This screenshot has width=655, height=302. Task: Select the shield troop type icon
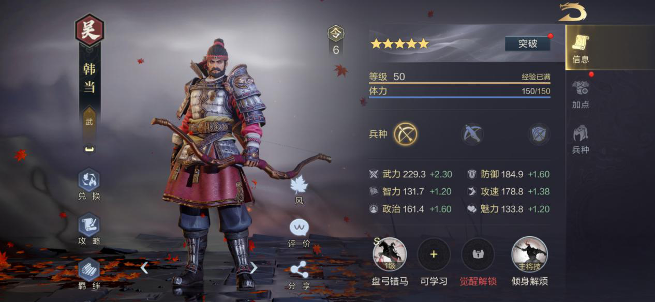click(539, 134)
